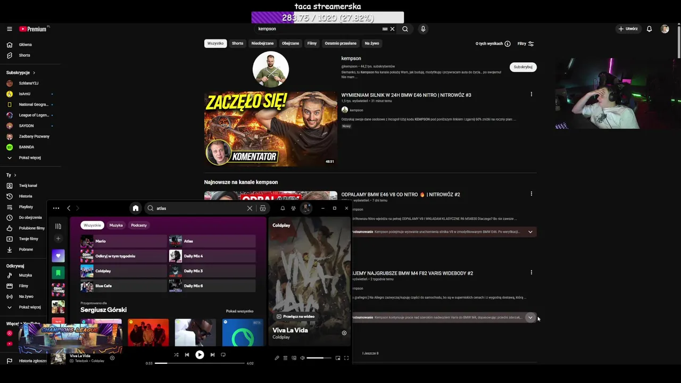This screenshot has width=681, height=383.
Task: Select the Nieobejrzane filter chip
Action: tap(262, 44)
